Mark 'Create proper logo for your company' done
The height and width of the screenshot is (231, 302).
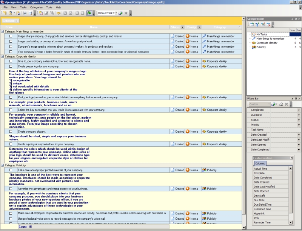[11, 66]
